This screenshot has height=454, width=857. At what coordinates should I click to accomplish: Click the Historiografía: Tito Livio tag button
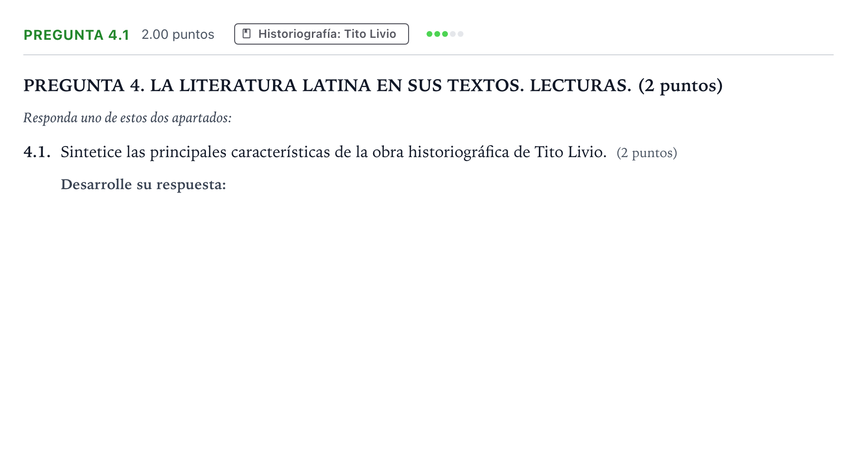coord(321,34)
